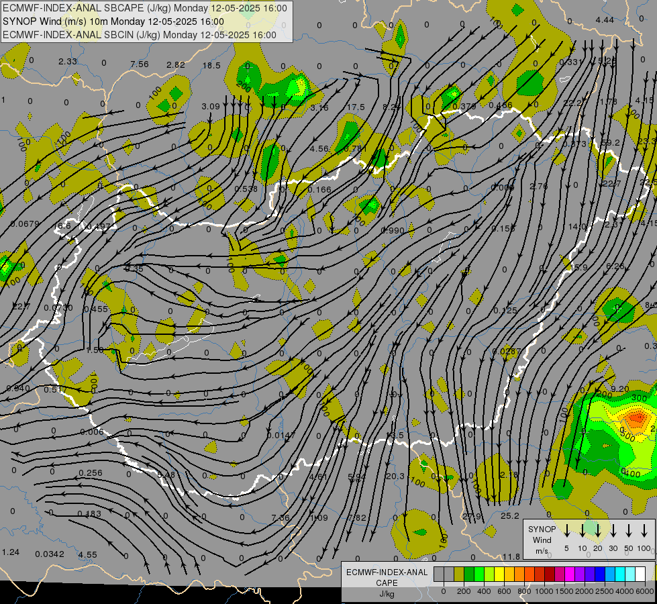Click the 'CAPE' label in color legend

[387, 583]
